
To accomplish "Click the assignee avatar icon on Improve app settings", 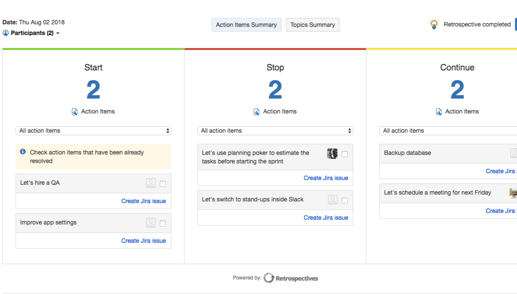I will [x=151, y=223].
